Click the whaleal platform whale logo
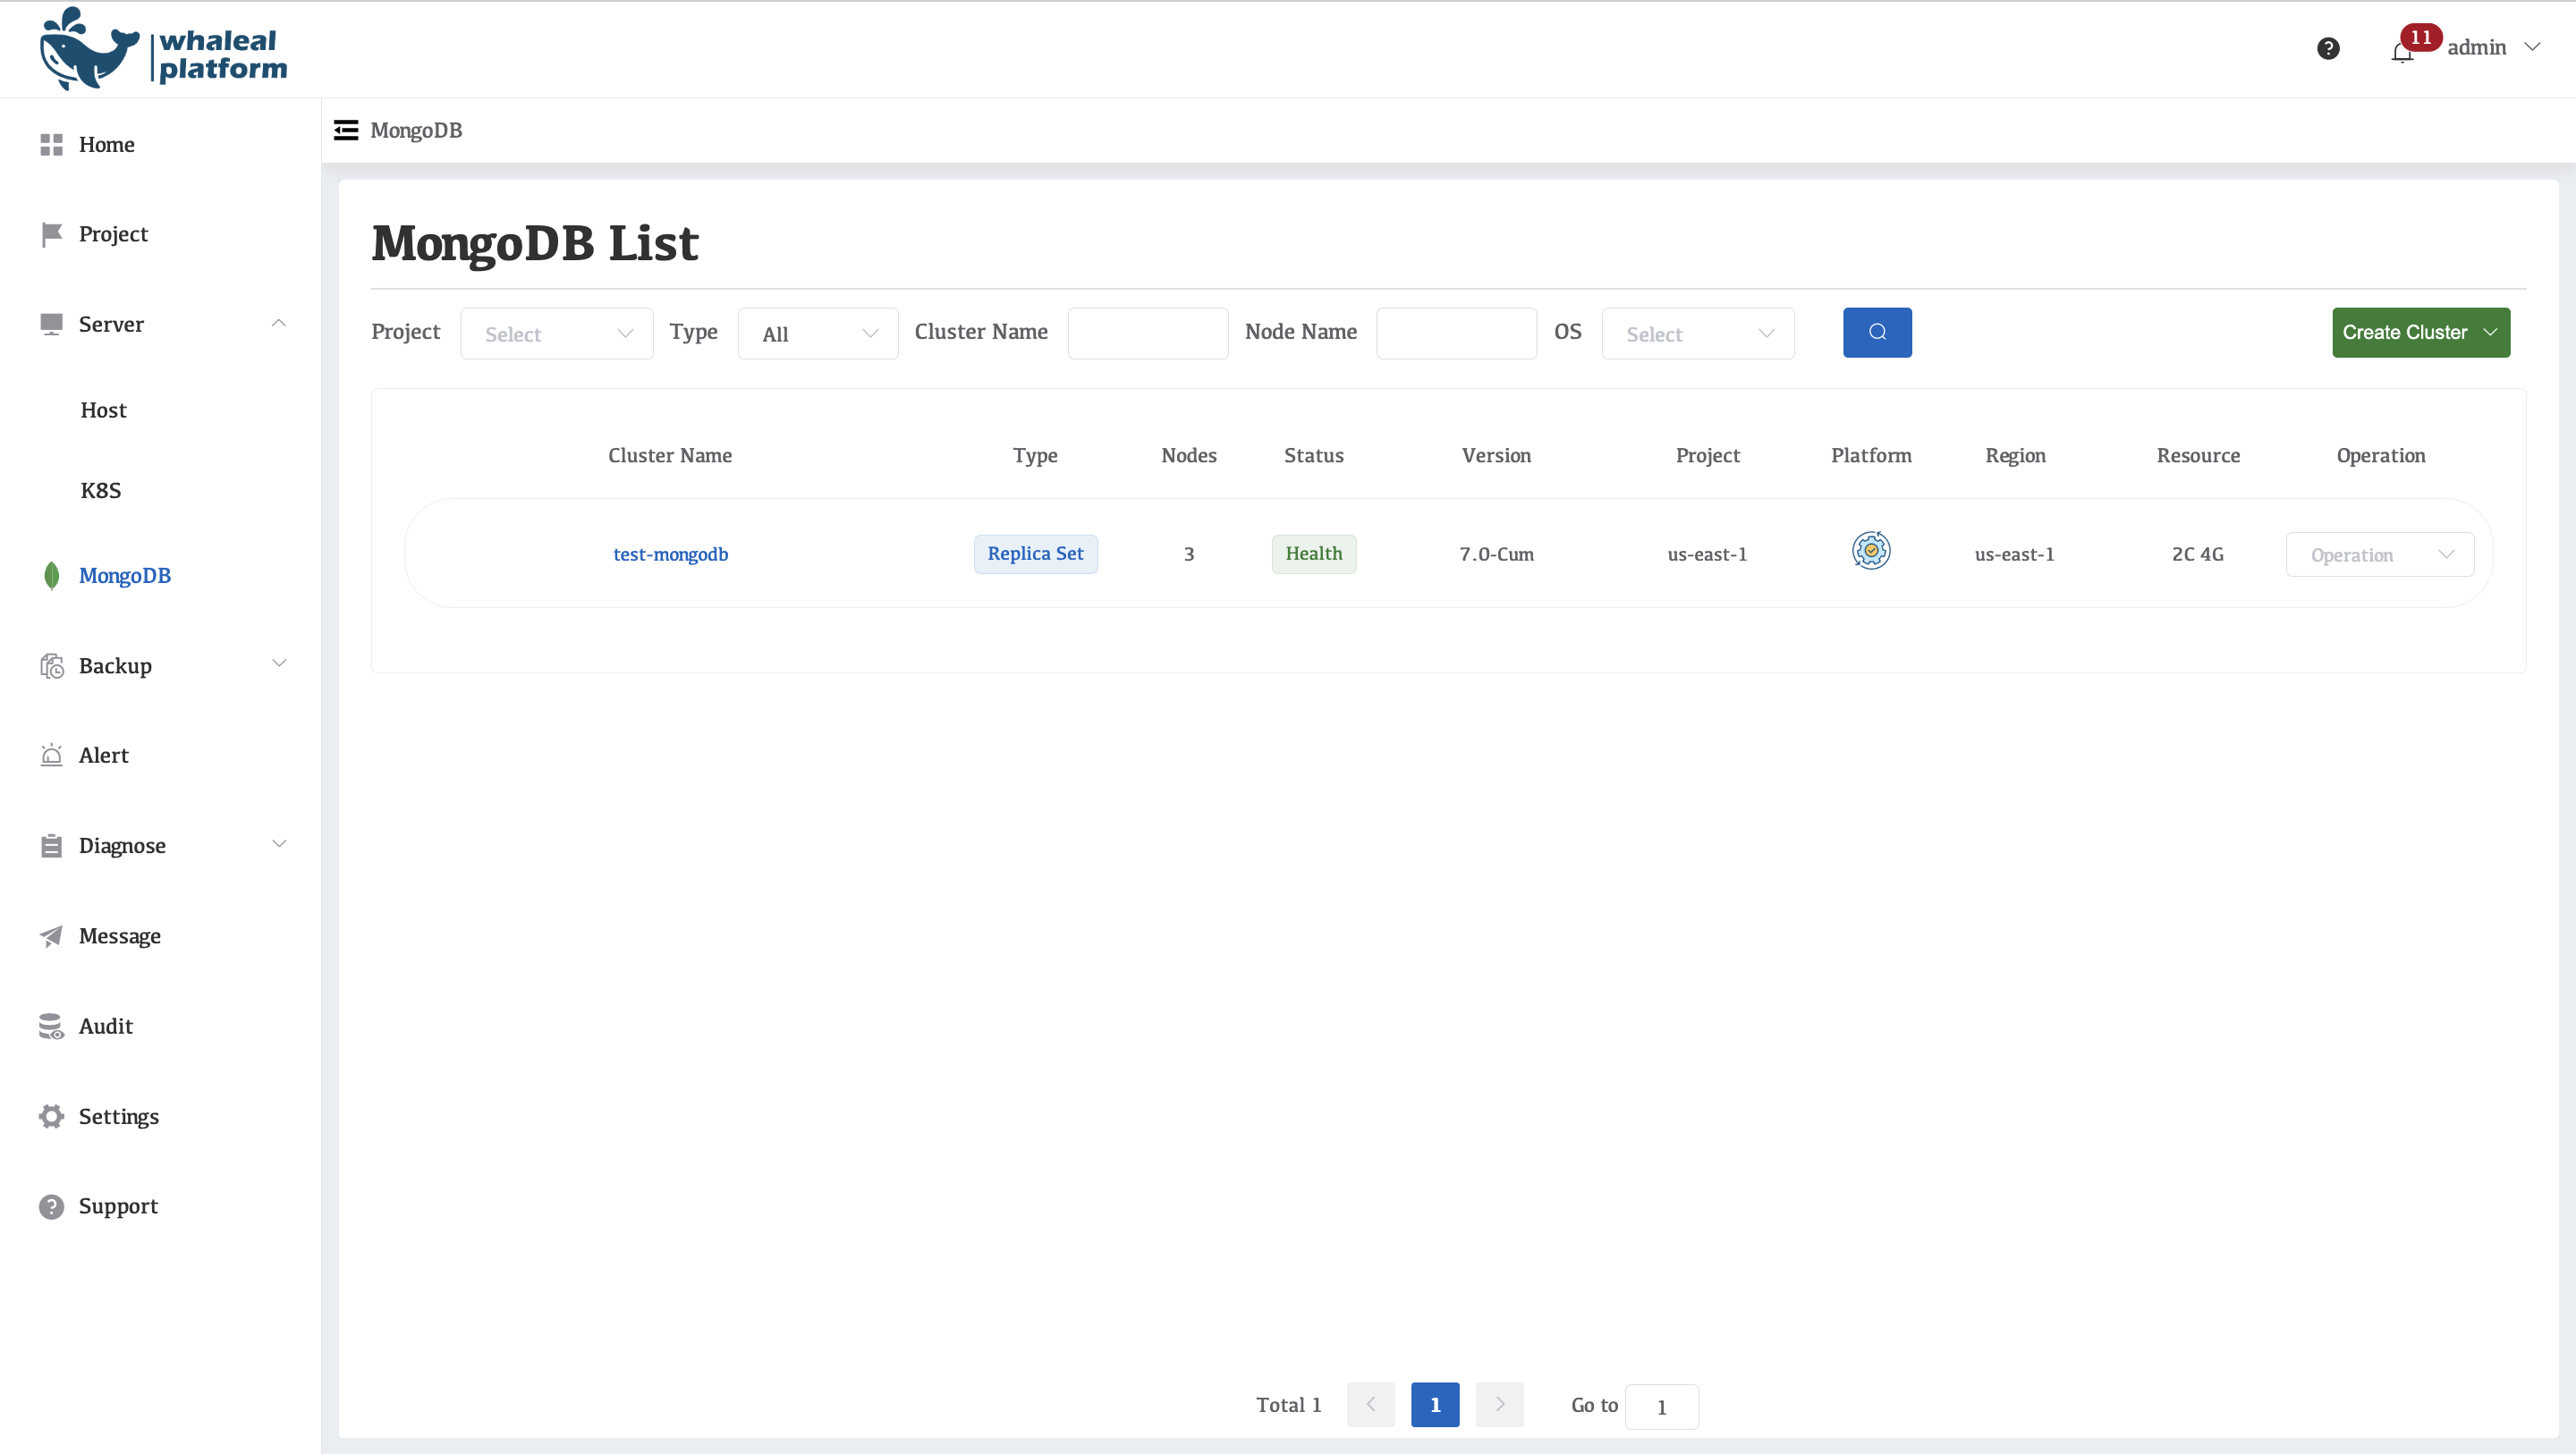This screenshot has height=1454, width=2576. [x=88, y=49]
